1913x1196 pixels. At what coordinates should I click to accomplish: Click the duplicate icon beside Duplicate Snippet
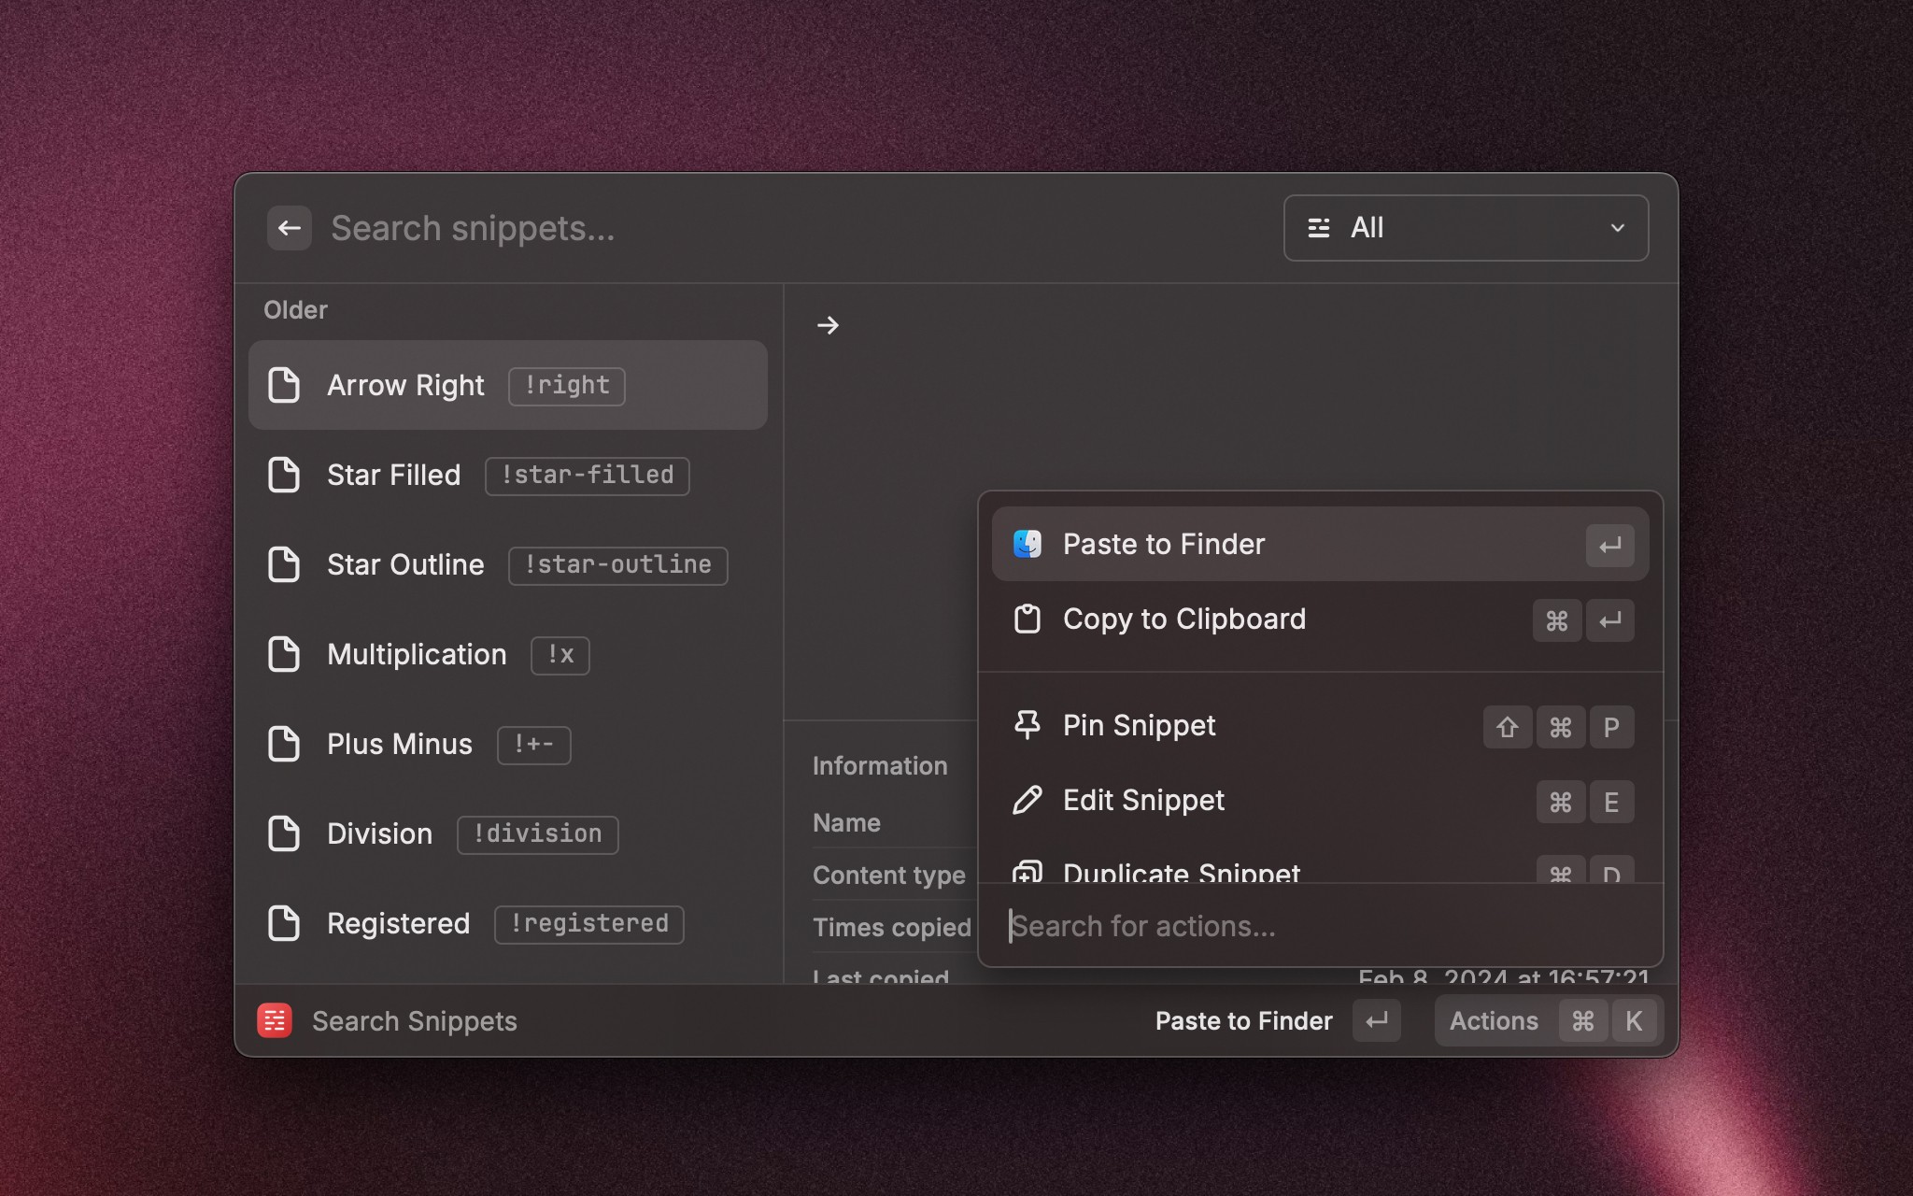point(1027,872)
